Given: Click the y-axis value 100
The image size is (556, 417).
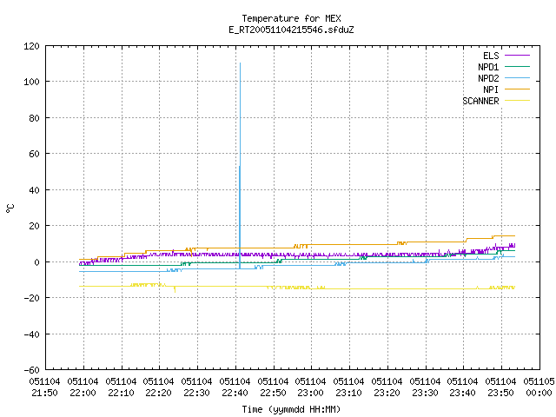Looking at the screenshot, I should click(31, 82).
